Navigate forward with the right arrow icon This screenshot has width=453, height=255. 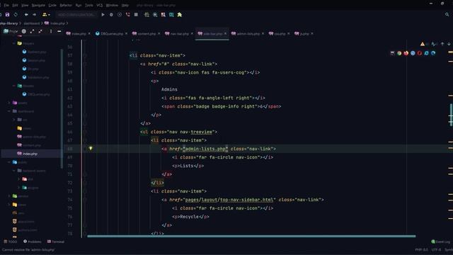pos(35,15)
